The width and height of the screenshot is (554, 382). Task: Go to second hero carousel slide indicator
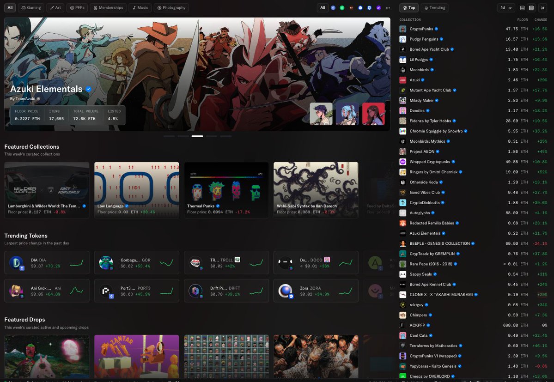click(x=183, y=136)
